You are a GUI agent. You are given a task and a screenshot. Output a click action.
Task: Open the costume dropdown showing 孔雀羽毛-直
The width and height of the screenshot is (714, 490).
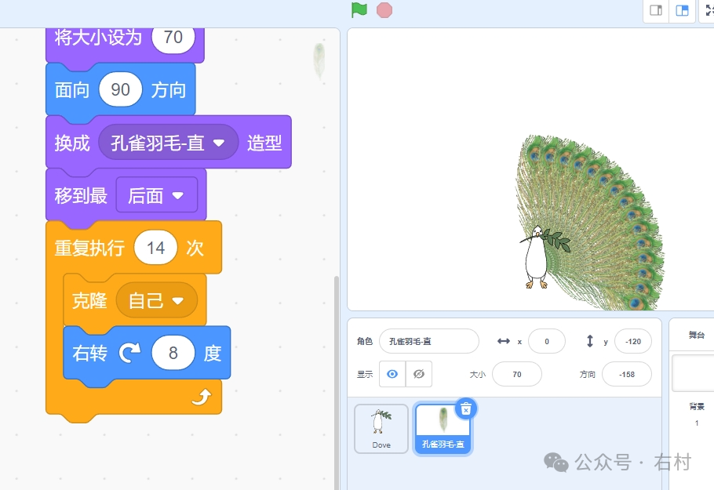pos(169,142)
